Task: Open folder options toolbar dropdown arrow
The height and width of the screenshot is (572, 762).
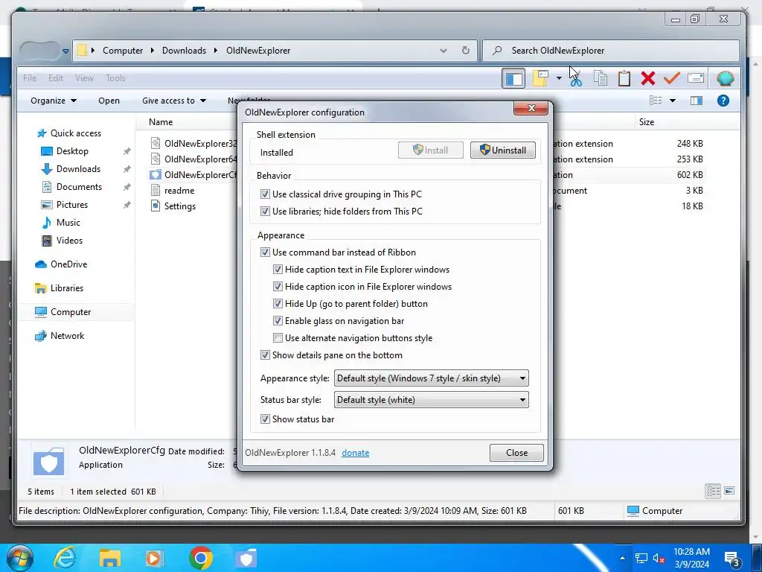Action: [559, 77]
